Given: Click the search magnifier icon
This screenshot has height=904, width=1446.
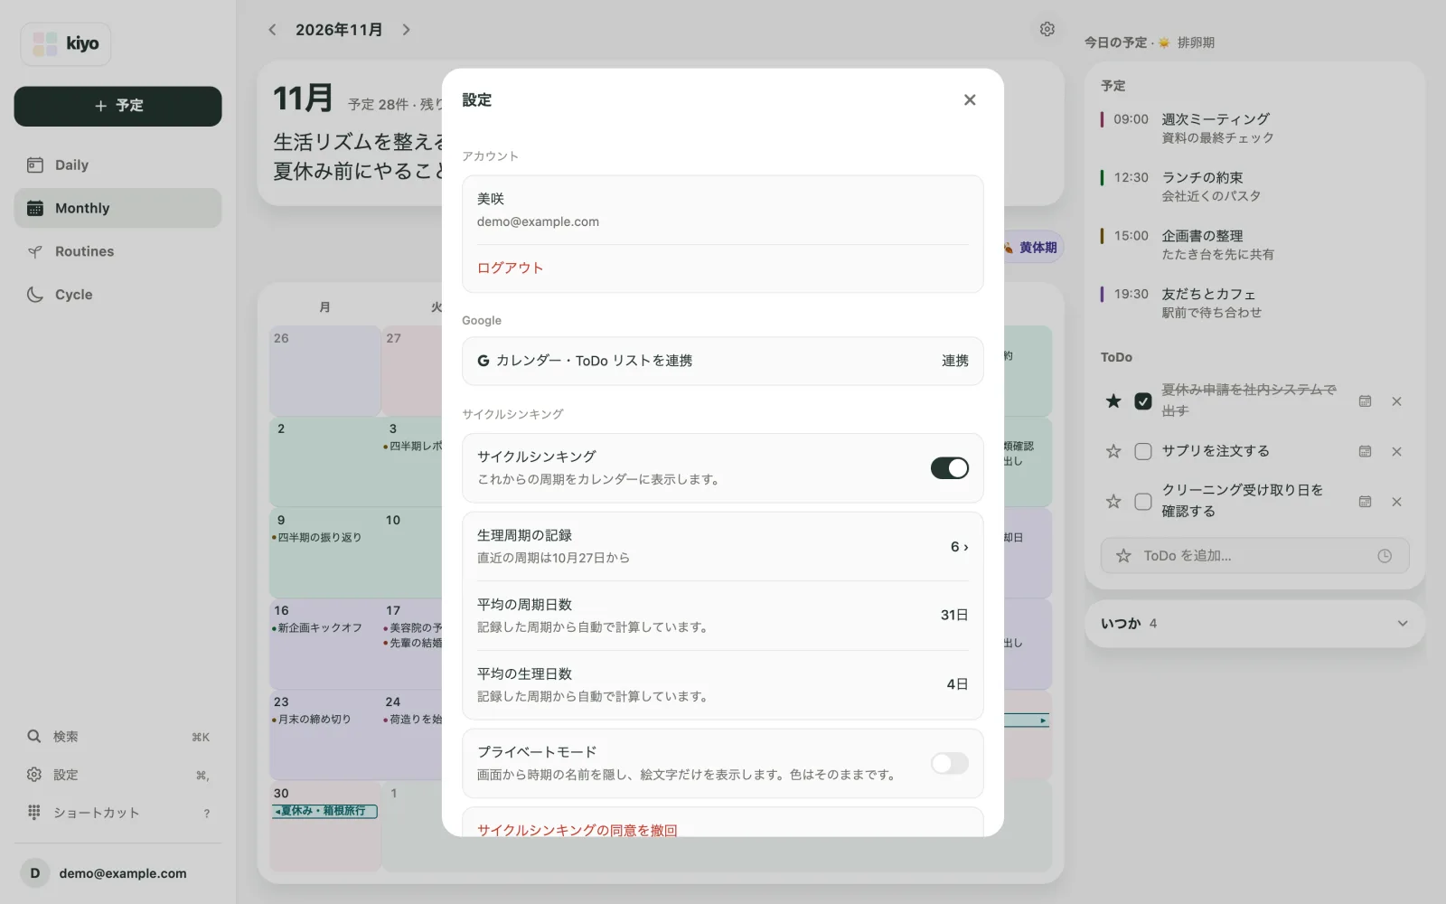Looking at the screenshot, I should point(34,737).
